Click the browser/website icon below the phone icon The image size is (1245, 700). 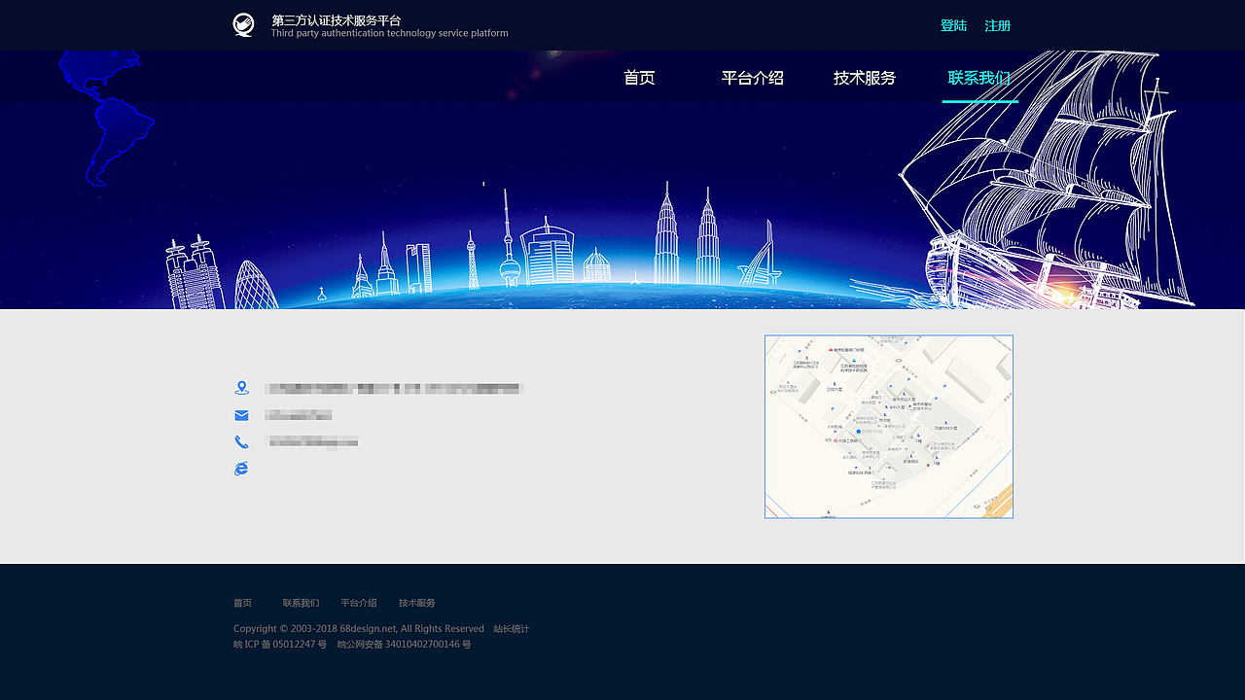241,468
